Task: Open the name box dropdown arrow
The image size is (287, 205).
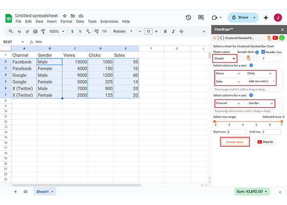Action: point(23,42)
